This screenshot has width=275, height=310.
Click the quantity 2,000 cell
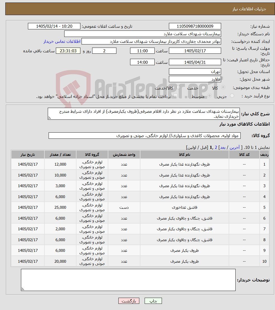click(x=60, y=229)
